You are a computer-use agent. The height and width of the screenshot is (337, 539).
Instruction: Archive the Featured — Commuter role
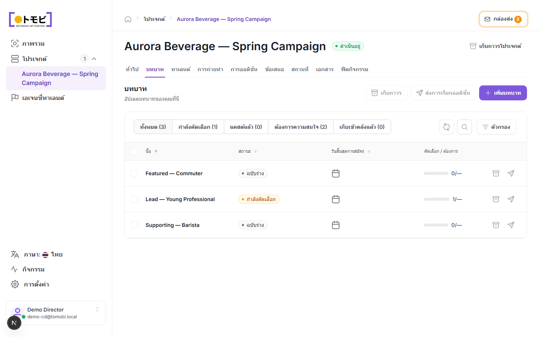496,173
